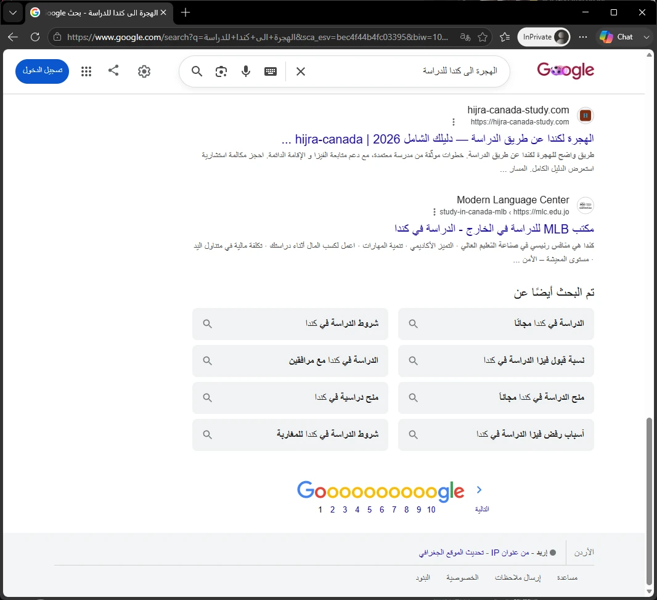657x600 pixels.
Task: Open the Google apps grid icon
Action: pos(86,71)
